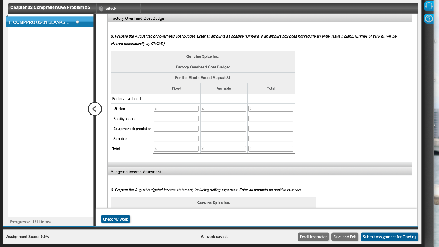Viewport: 439px width, 247px height.
Task: Click the Variable column header
Action: [x=224, y=88]
